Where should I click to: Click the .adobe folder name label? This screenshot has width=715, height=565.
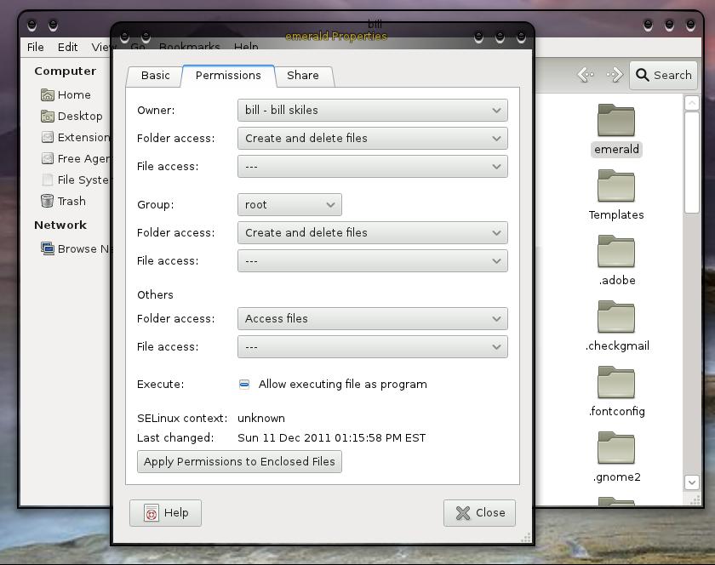617,281
